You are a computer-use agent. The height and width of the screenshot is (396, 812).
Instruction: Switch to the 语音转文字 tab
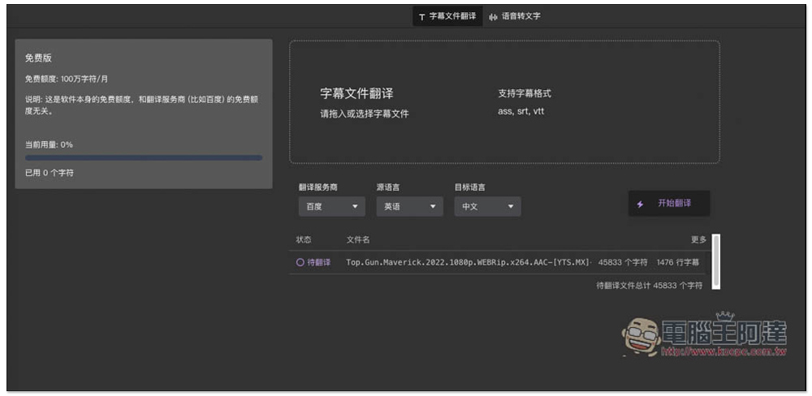(520, 16)
